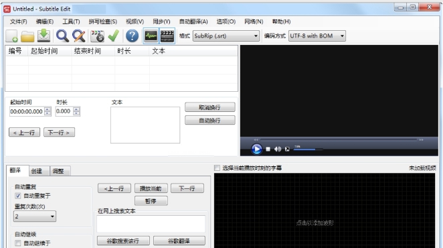Expand the SubRip (.srt) format dropdown
This screenshot has height=248, width=443.
pos(226,36)
